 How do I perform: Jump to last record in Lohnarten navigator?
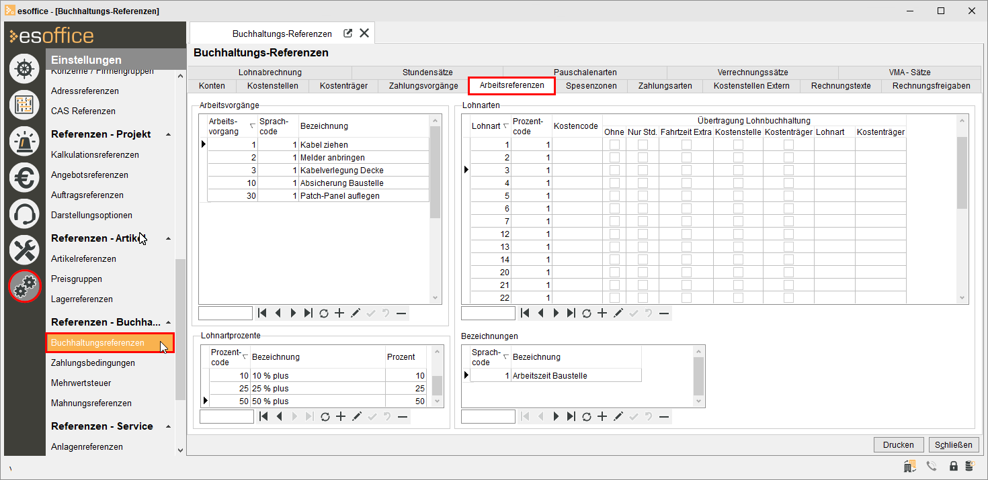[x=571, y=313]
